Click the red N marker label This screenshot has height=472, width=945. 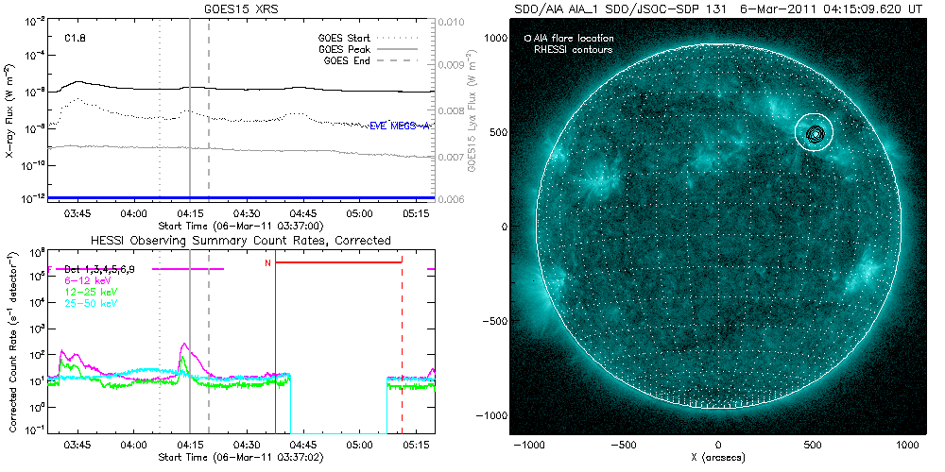(x=267, y=261)
